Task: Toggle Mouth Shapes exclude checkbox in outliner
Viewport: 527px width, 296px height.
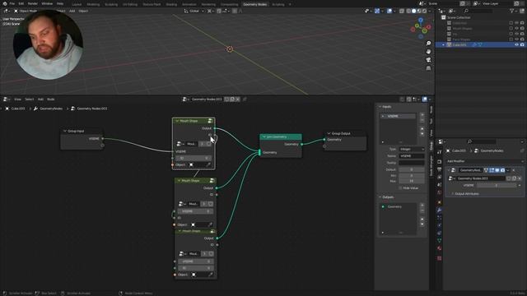Action: click(x=511, y=29)
